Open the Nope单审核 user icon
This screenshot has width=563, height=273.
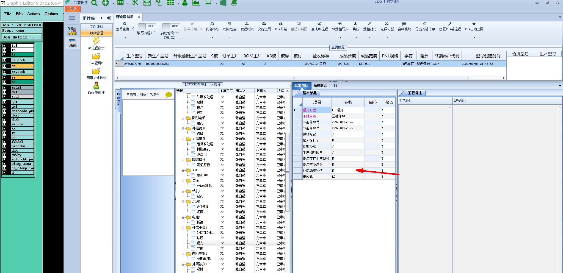click(x=96, y=86)
